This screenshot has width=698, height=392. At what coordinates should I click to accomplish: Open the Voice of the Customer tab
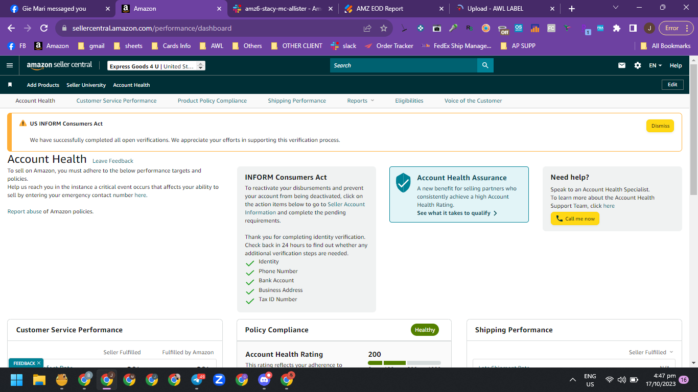pyautogui.click(x=473, y=101)
